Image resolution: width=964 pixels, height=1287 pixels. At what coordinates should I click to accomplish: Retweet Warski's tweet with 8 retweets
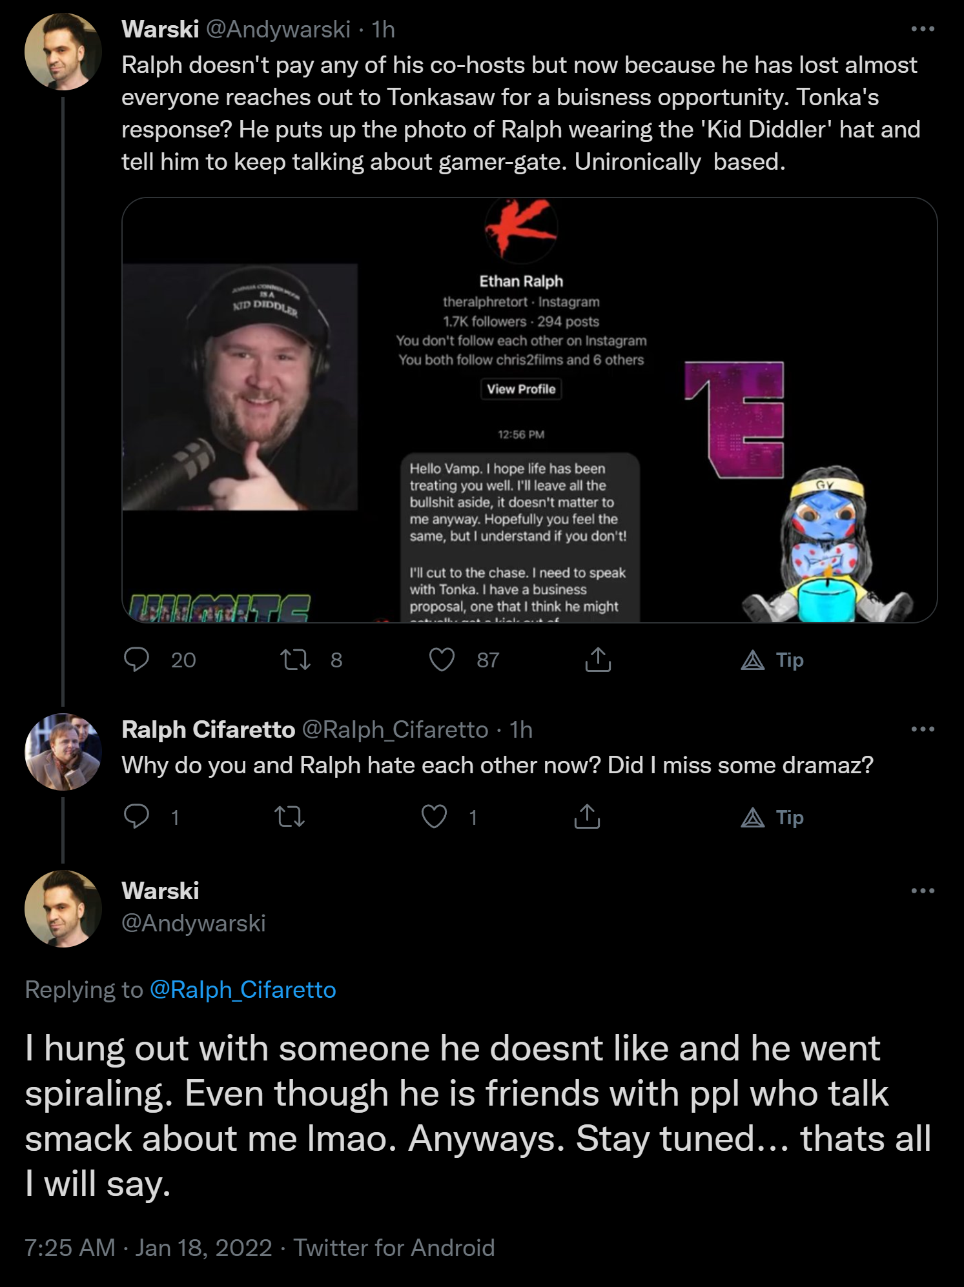[295, 660]
